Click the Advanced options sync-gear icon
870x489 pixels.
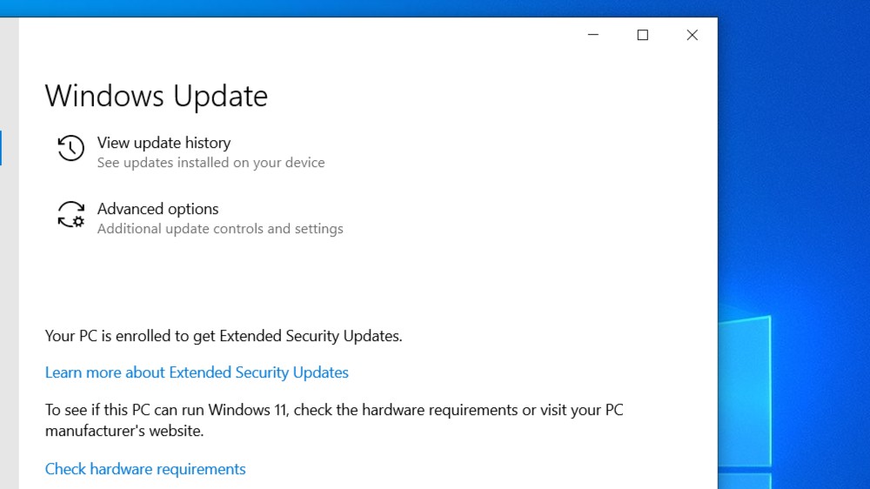pos(71,214)
